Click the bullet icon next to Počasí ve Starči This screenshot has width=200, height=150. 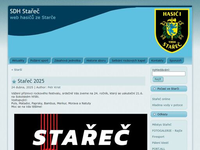(x=154, y=89)
